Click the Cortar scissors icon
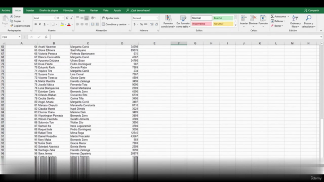 click(x=12, y=16)
